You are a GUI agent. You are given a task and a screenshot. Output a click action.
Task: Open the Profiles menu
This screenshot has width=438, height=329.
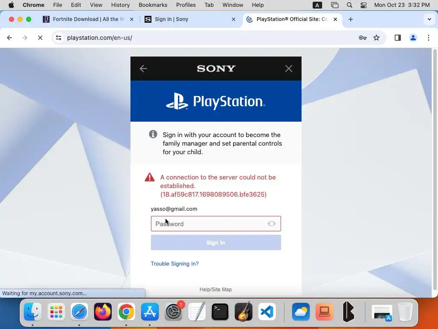[186, 5]
